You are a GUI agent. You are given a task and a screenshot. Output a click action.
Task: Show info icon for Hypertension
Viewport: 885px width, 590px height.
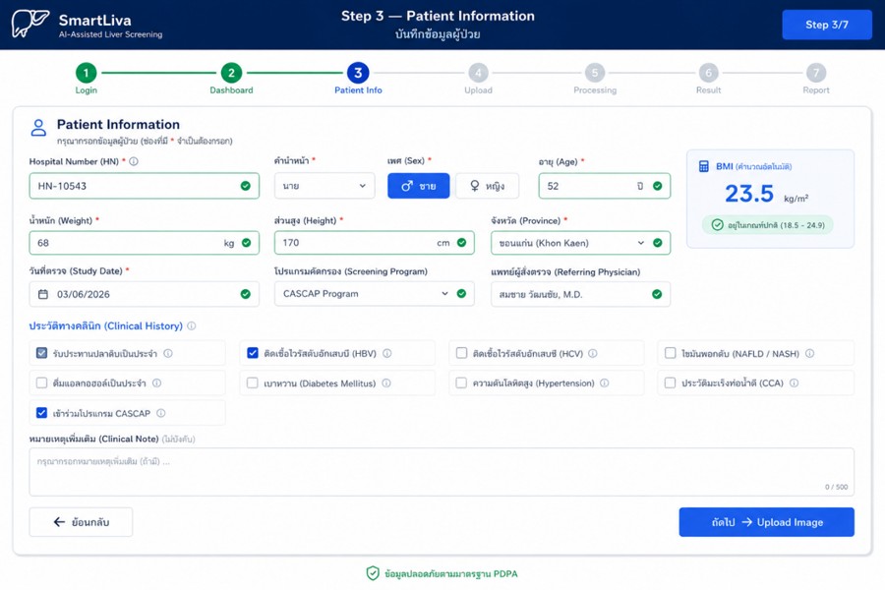(605, 383)
